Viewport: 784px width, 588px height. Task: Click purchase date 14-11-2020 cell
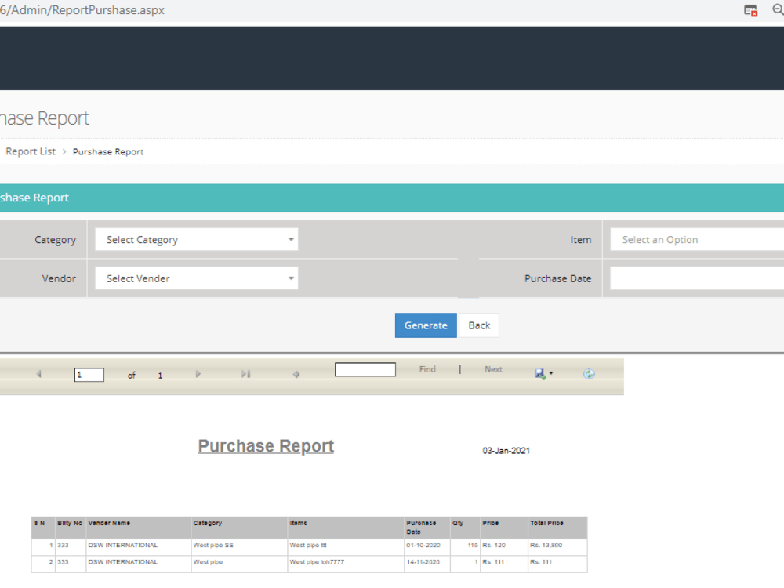(x=423, y=562)
